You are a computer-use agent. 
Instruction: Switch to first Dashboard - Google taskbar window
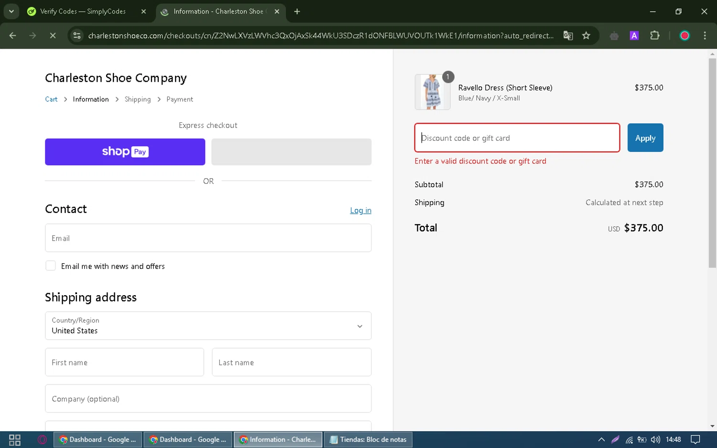[98, 439]
